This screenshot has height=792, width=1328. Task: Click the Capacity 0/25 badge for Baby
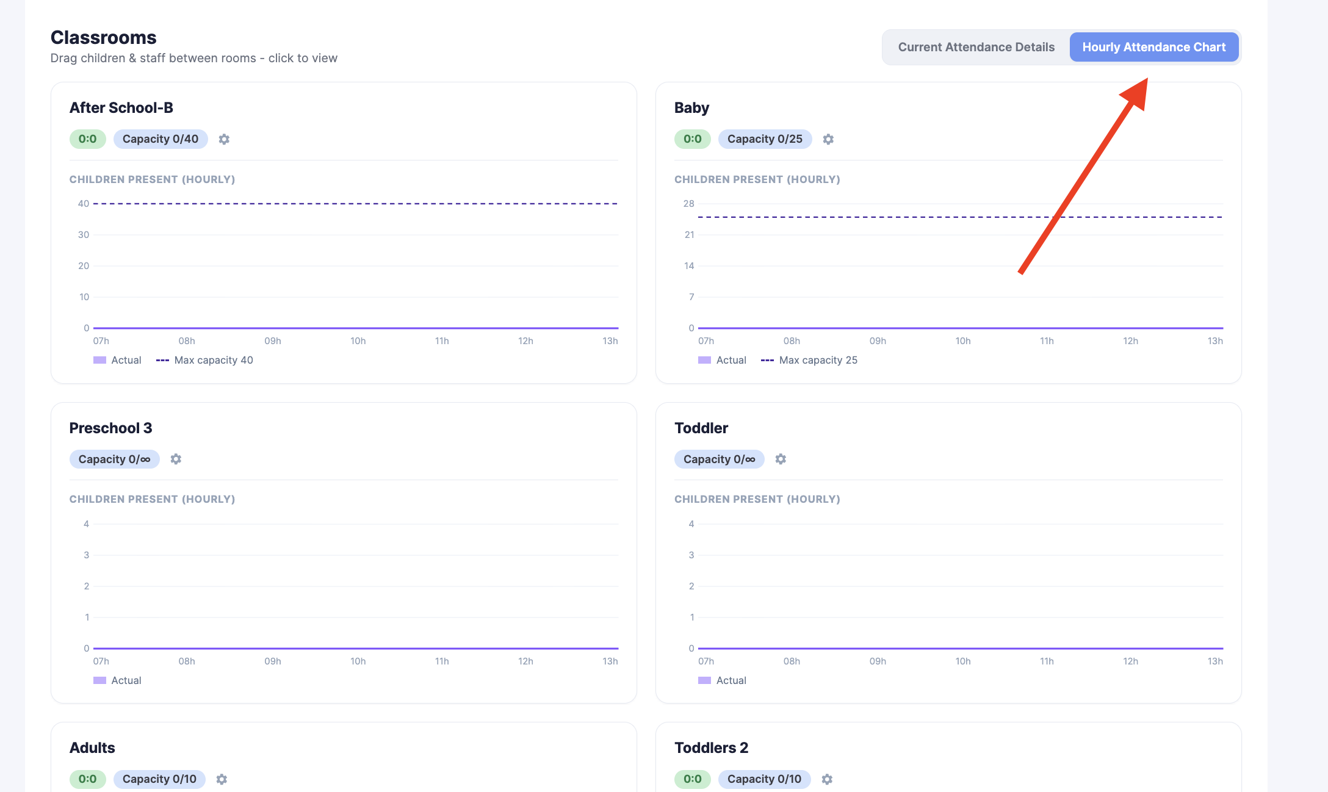(765, 139)
